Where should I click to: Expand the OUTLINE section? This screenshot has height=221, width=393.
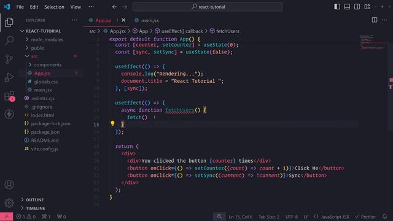(35, 200)
